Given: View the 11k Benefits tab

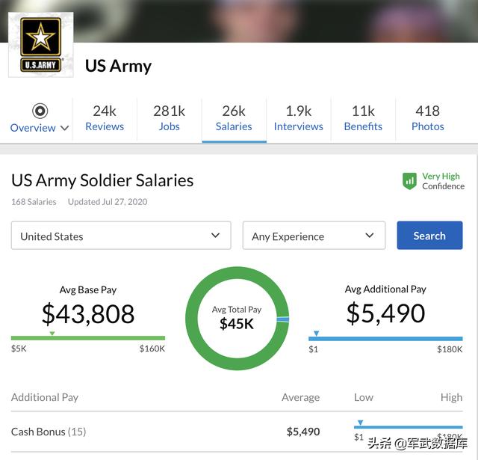Looking at the screenshot, I should tap(363, 118).
